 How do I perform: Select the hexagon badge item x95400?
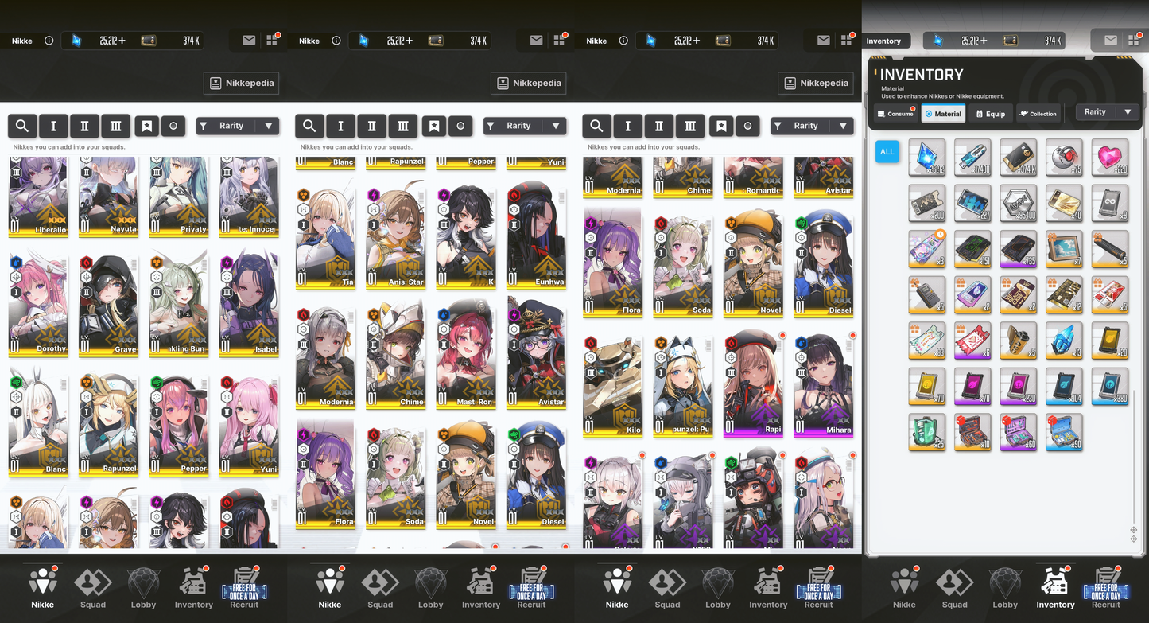tap(1019, 203)
